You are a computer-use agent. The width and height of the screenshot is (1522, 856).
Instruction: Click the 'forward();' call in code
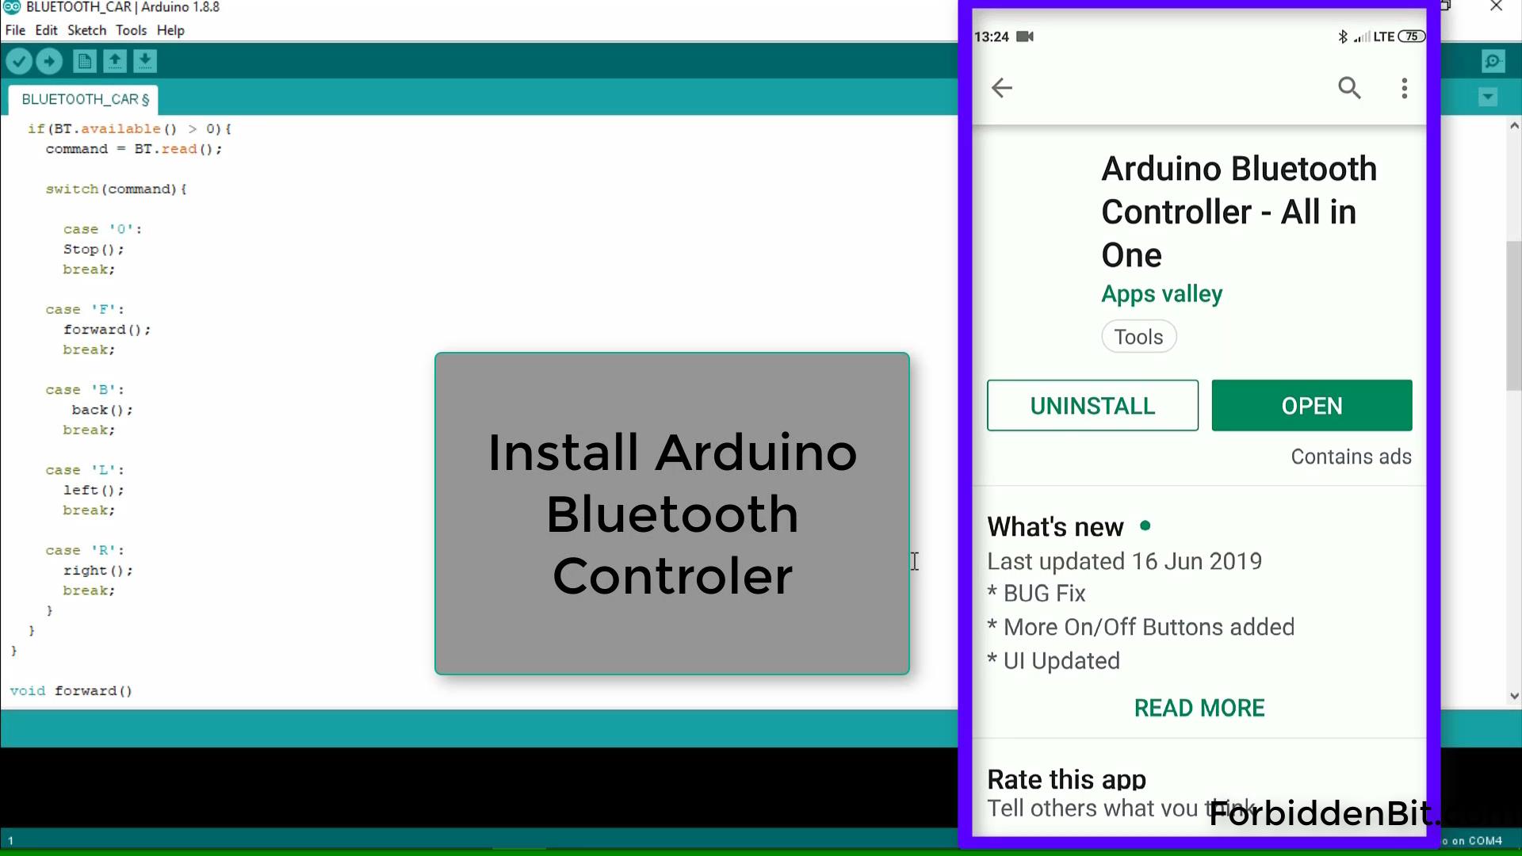107,330
